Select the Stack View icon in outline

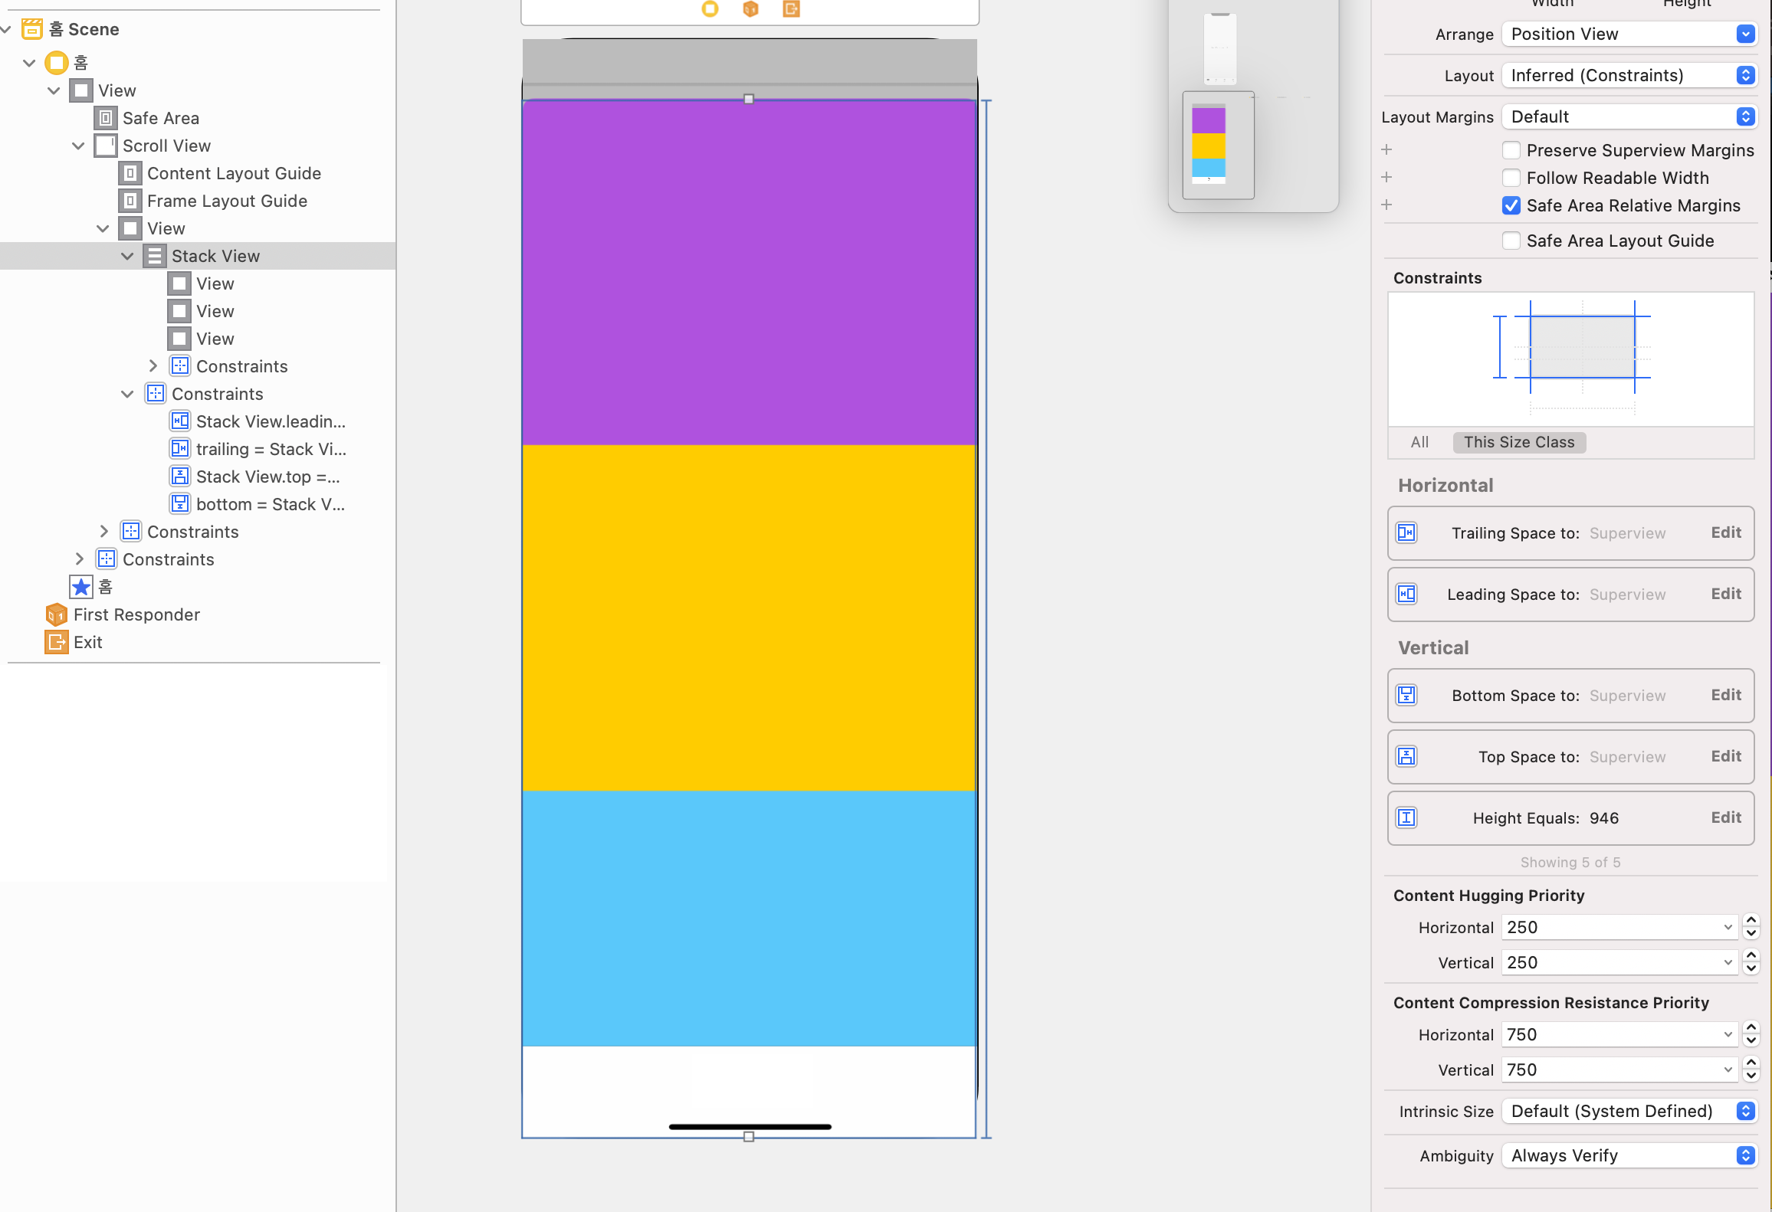[155, 256]
